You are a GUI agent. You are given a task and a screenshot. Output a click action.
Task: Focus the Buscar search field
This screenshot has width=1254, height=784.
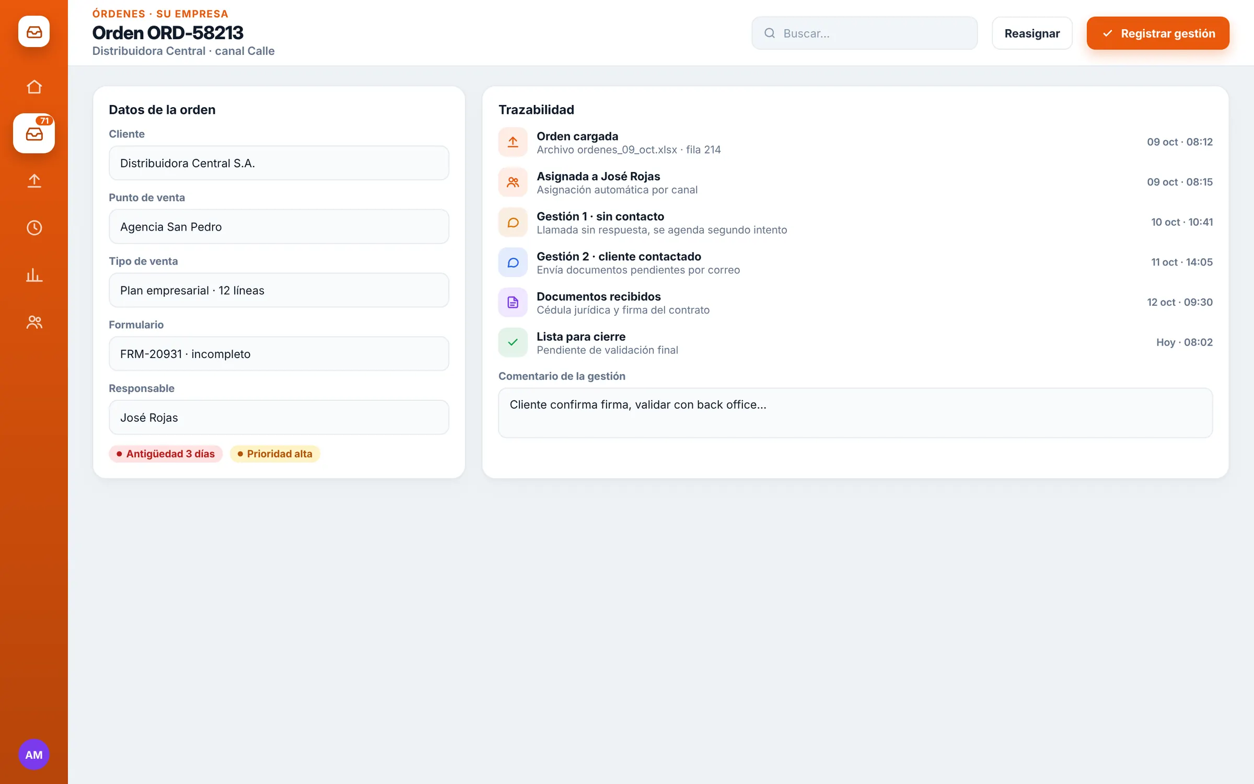[864, 33]
